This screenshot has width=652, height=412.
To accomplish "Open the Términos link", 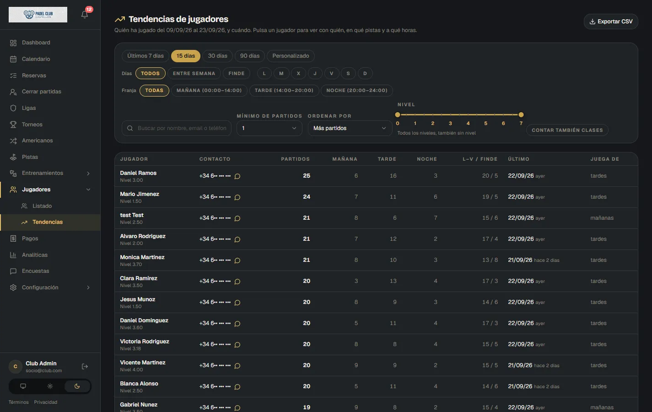I will coord(19,402).
